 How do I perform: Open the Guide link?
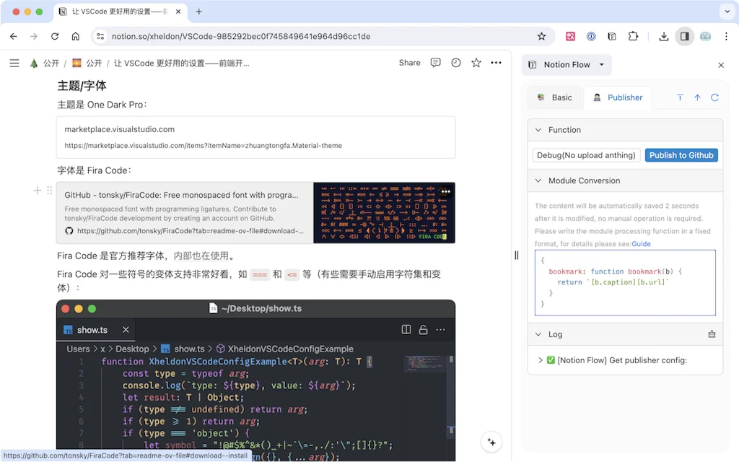point(641,244)
